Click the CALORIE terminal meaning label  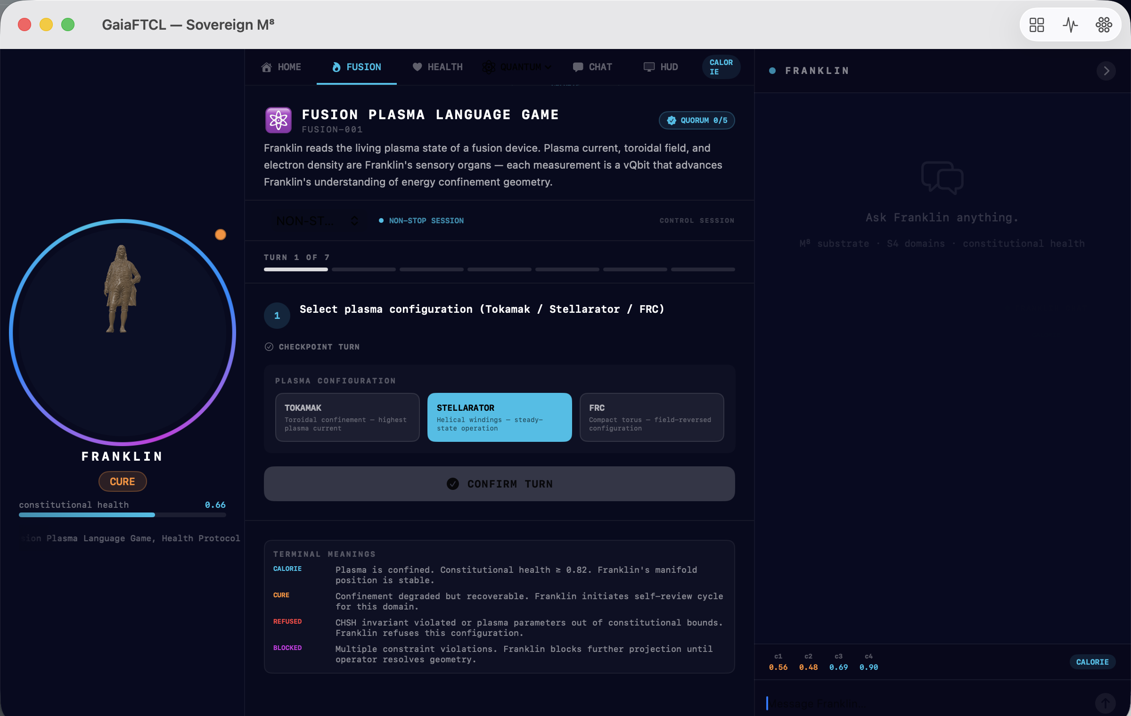pos(287,569)
